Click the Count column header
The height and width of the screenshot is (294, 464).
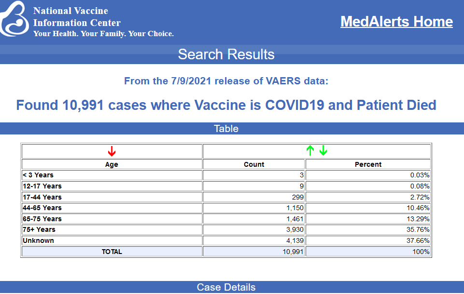point(254,164)
